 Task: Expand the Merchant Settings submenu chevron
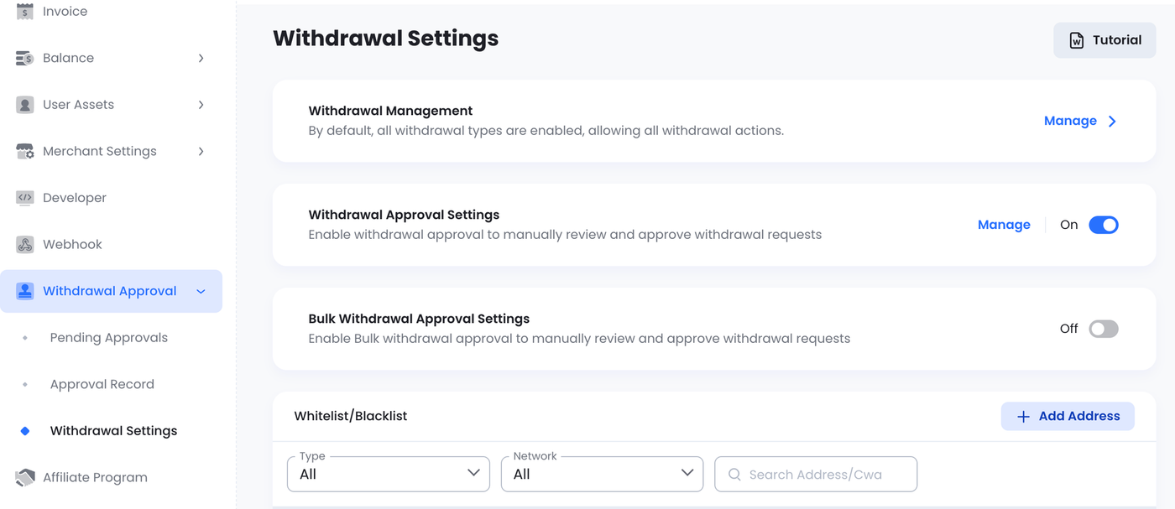[x=201, y=152]
